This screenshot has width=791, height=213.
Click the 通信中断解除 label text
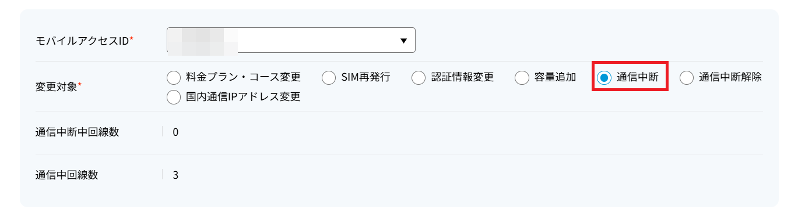pyautogui.click(x=730, y=77)
